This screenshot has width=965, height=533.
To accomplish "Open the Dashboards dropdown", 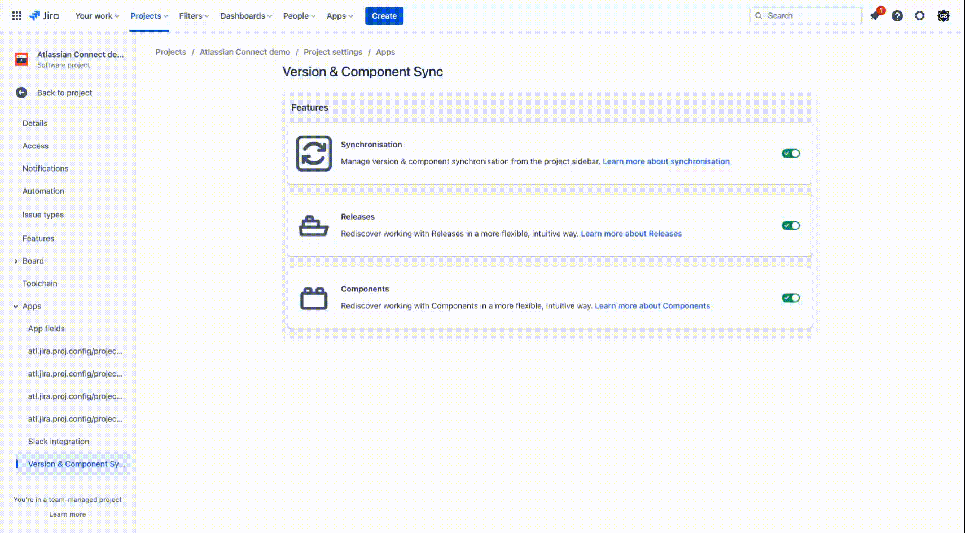I will 246,16.
